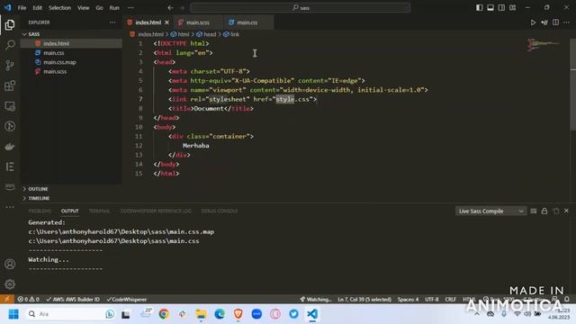This screenshot has height=324, width=576.
Task: Open the AWS toolkit view in the activity bar
Action: [10, 186]
